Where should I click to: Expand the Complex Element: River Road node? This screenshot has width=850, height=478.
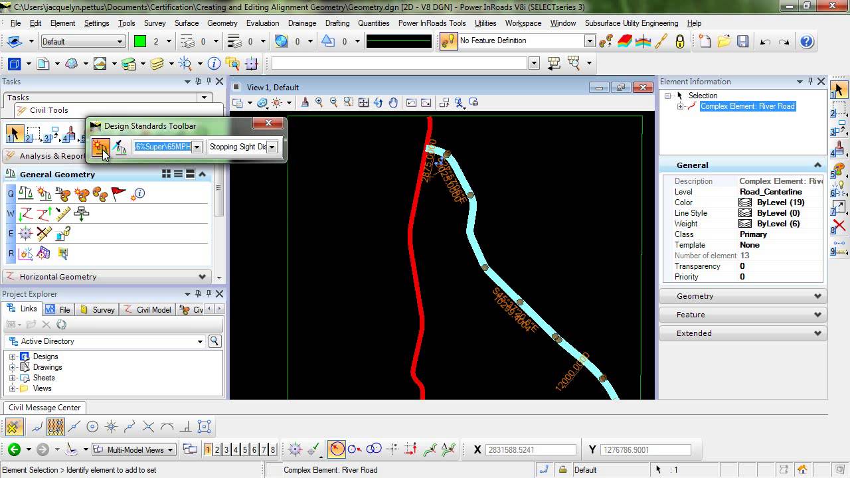click(x=679, y=106)
